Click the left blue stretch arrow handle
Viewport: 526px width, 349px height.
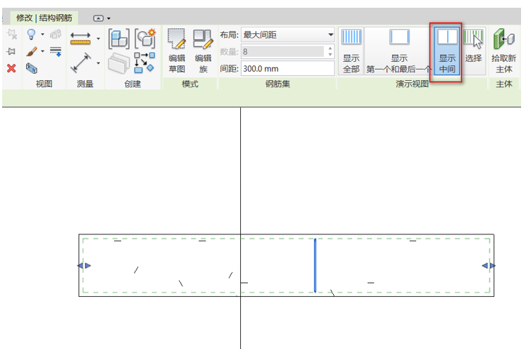pyautogui.click(x=84, y=265)
